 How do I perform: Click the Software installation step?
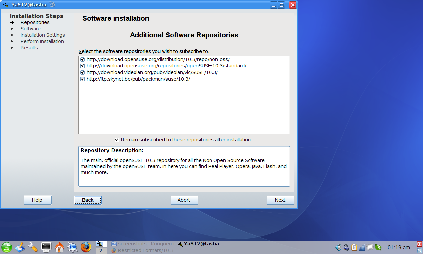(31, 29)
